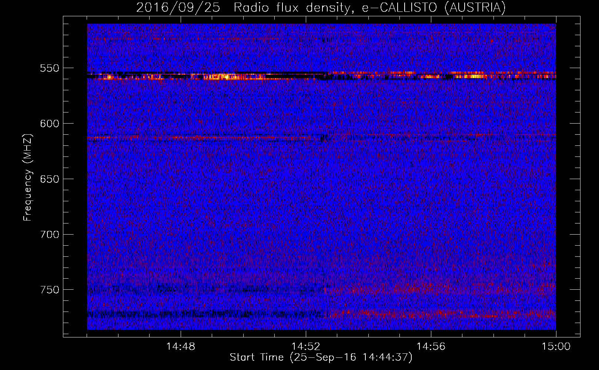Click the 'Frequency (MHZ)' axis label
The image size is (599, 370).
[28, 178]
